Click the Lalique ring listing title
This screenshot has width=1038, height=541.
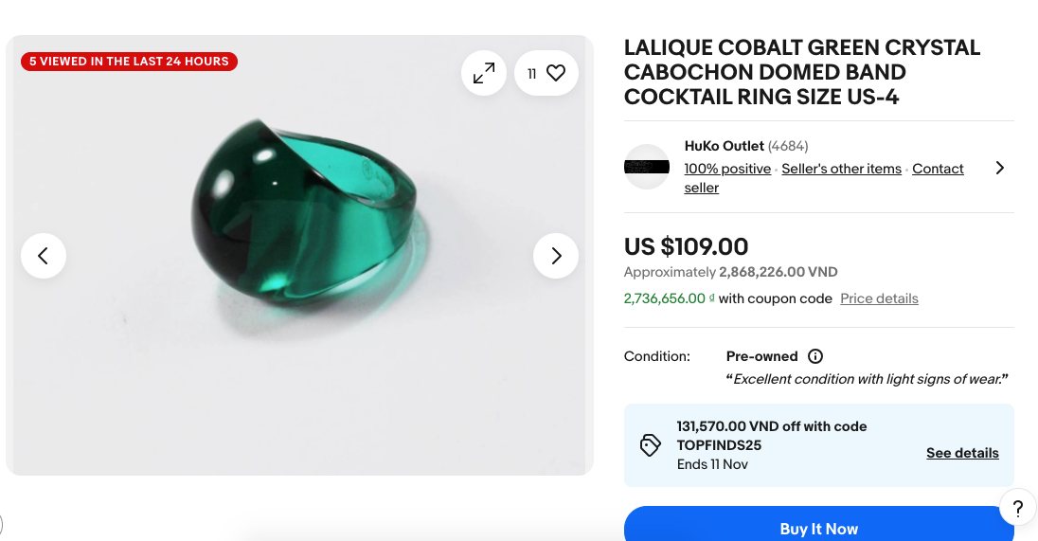tap(801, 72)
